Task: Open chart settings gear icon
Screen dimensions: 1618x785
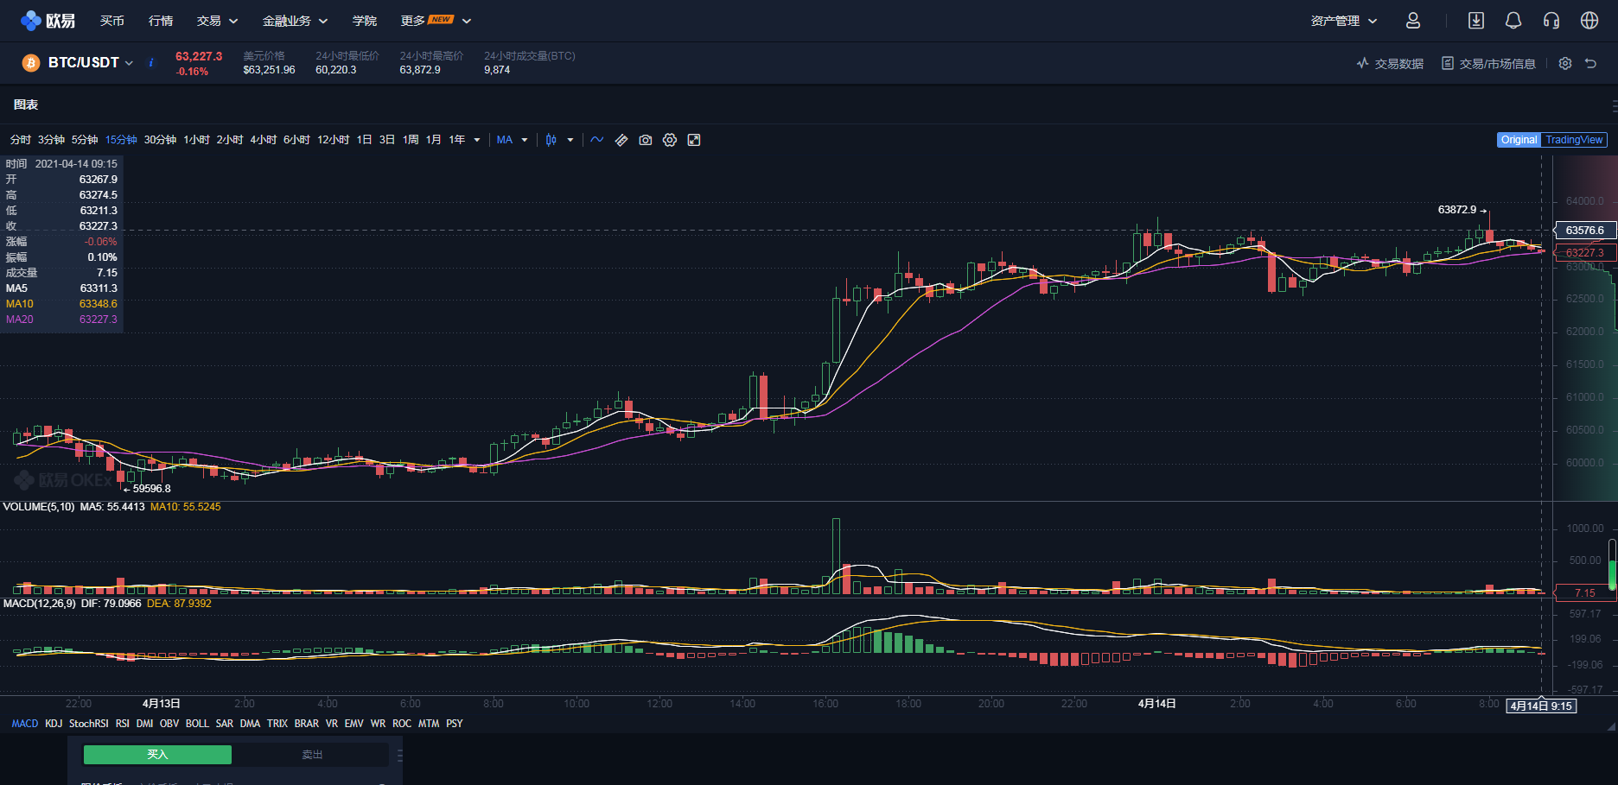Action: [670, 140]
